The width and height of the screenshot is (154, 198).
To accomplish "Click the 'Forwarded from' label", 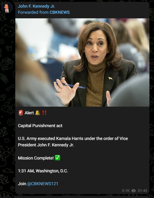I will [x=33, y=12].
